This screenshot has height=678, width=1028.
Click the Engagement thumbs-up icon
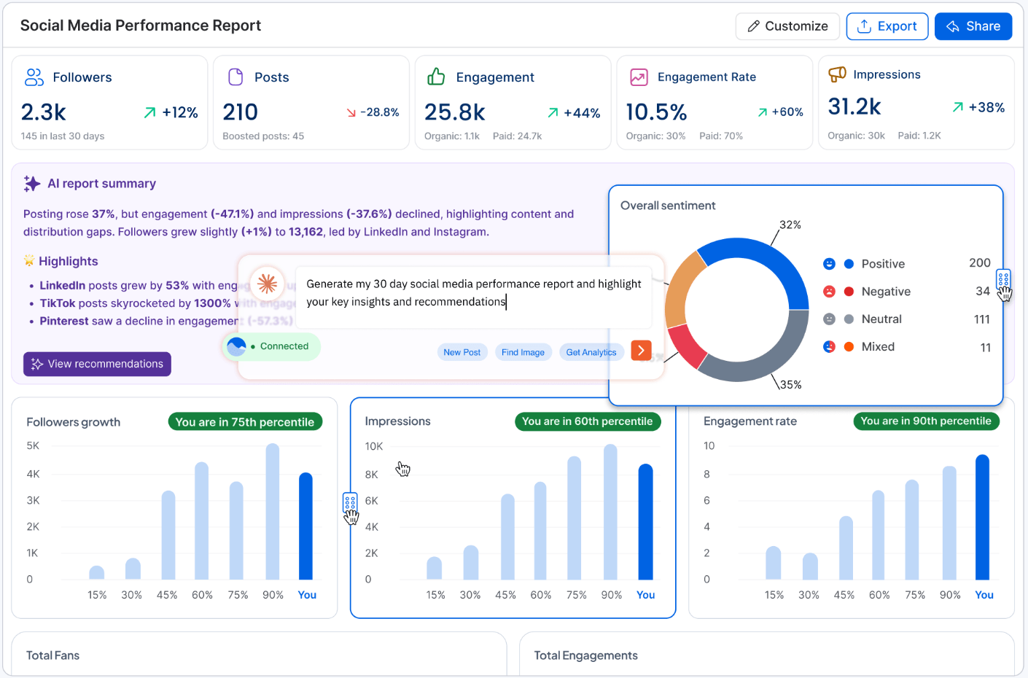click(436, 77)
